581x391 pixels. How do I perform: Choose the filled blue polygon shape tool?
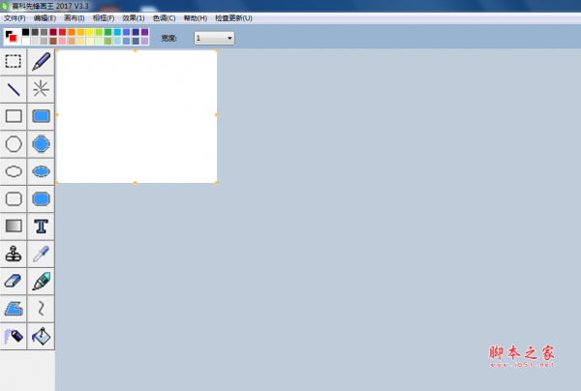coord(14,309)
